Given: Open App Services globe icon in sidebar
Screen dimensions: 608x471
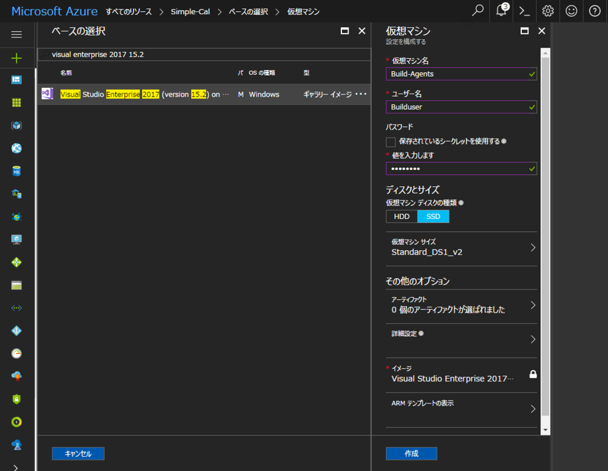Looking at the screenshot, I should pyautogui.click(x=16, y=148).
